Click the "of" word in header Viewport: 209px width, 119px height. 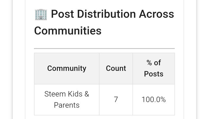(x=157, y=63)
